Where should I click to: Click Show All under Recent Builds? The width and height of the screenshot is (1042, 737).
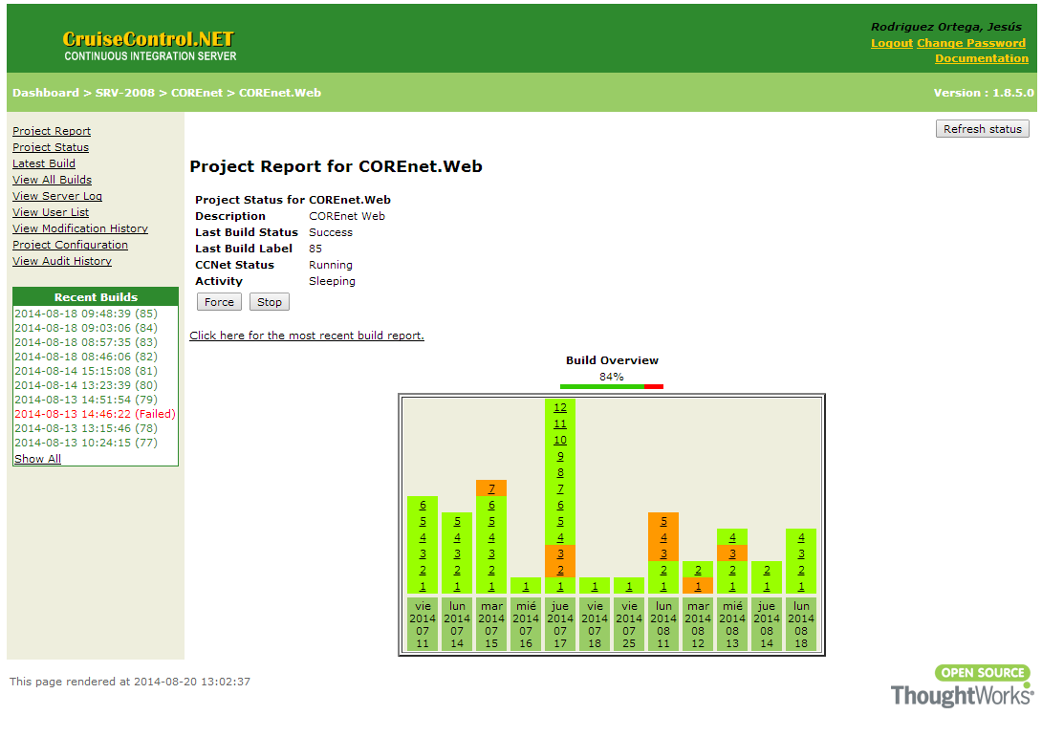(x=37, y=459)
